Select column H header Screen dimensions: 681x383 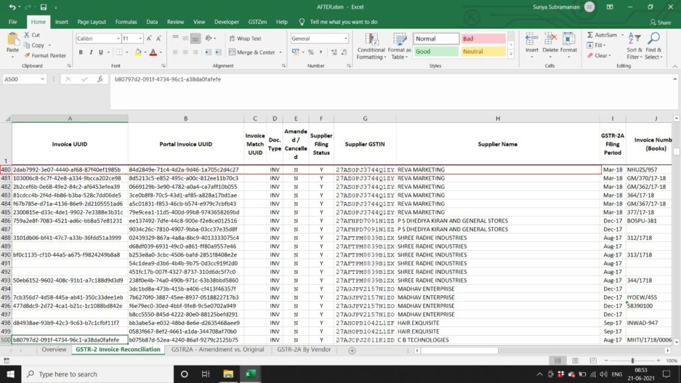point(497,118)
